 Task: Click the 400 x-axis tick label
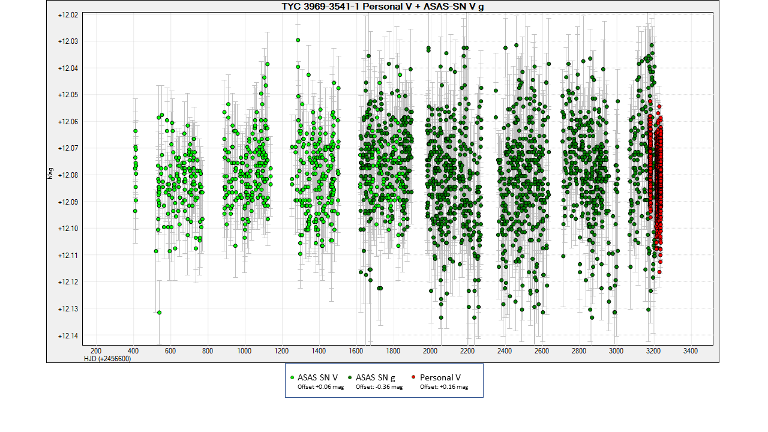[x=133, y=350]
